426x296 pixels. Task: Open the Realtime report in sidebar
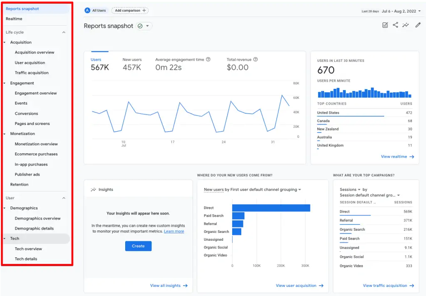pos(14,19)
